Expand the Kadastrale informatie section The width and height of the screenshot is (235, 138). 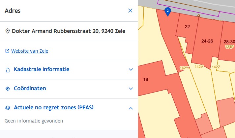pos(69,69)
